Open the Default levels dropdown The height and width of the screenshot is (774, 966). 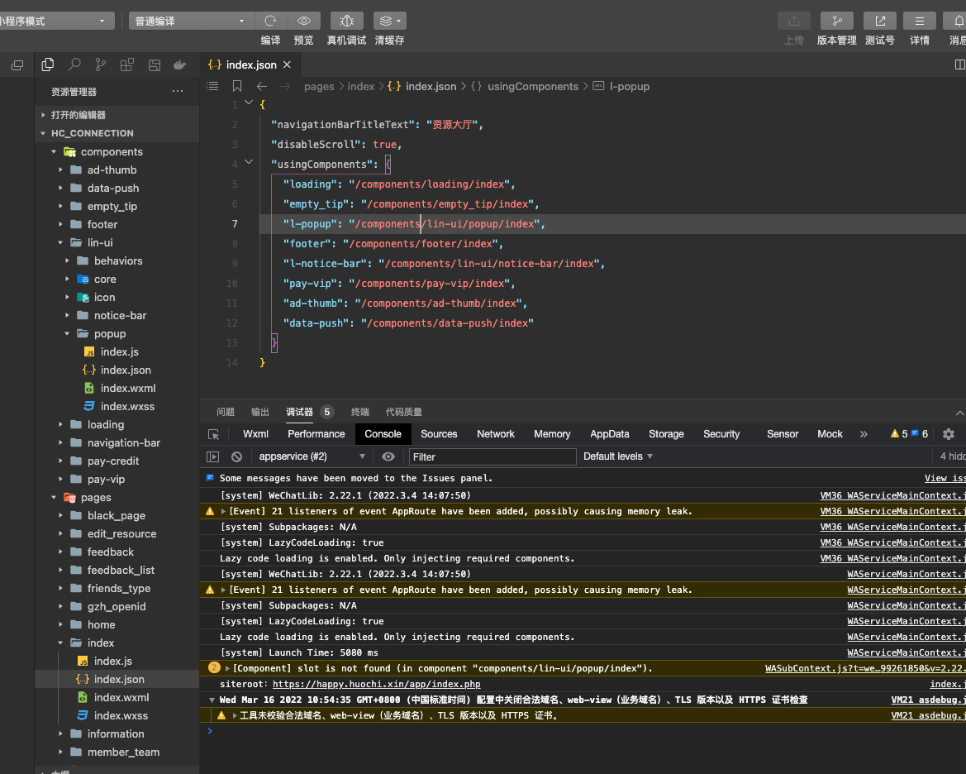tap(618, 456)
